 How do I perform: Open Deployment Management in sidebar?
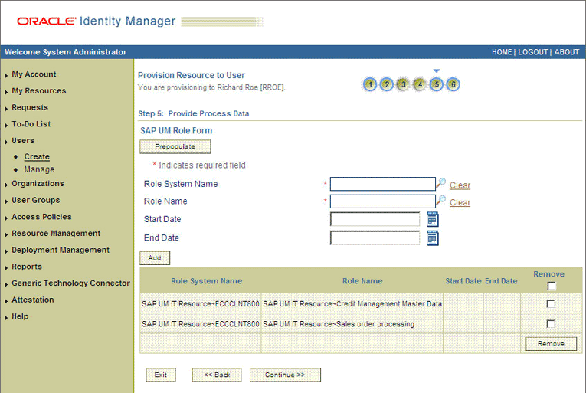pos(61,250)
